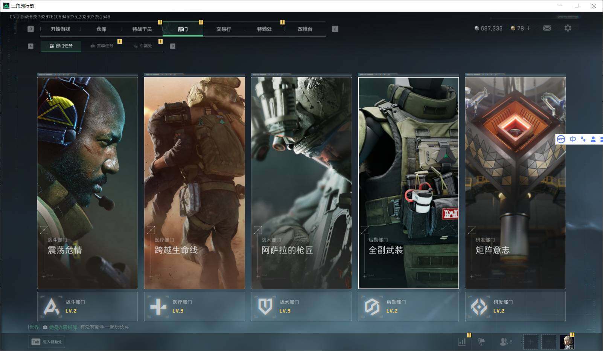Select the 研发部门 LV.2 badge
Viewport: 603px width, 351px height.
point(515,307)
